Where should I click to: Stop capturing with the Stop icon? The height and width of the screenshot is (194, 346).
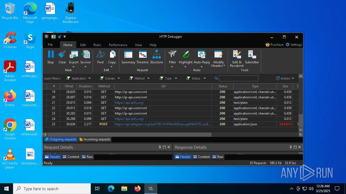pos(51,57)
